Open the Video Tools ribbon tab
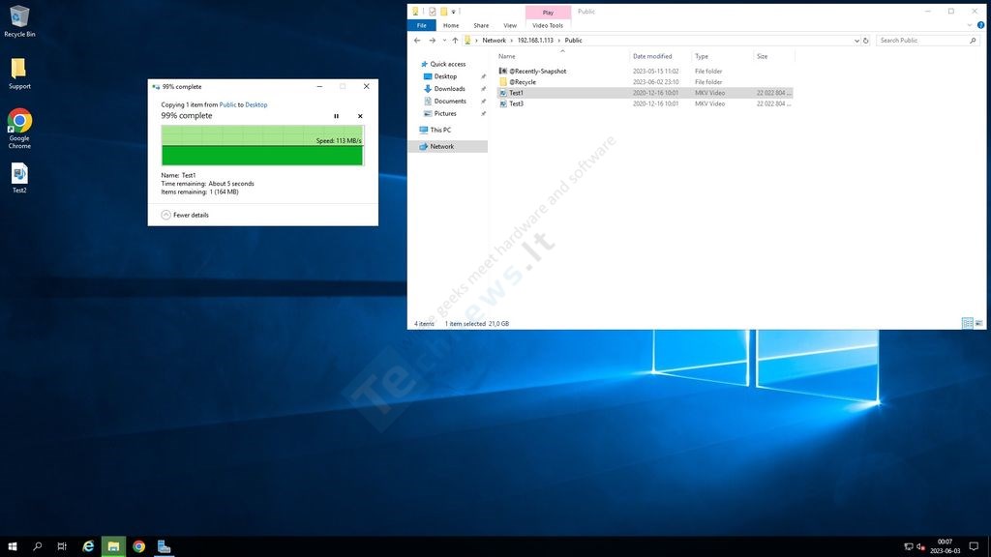This screenshot has height=557, width=991. point(548,25)
